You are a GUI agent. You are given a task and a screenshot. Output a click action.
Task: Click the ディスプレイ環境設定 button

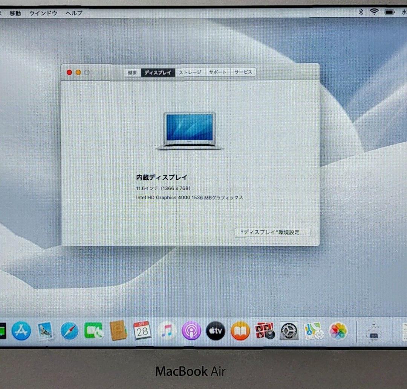272,233
